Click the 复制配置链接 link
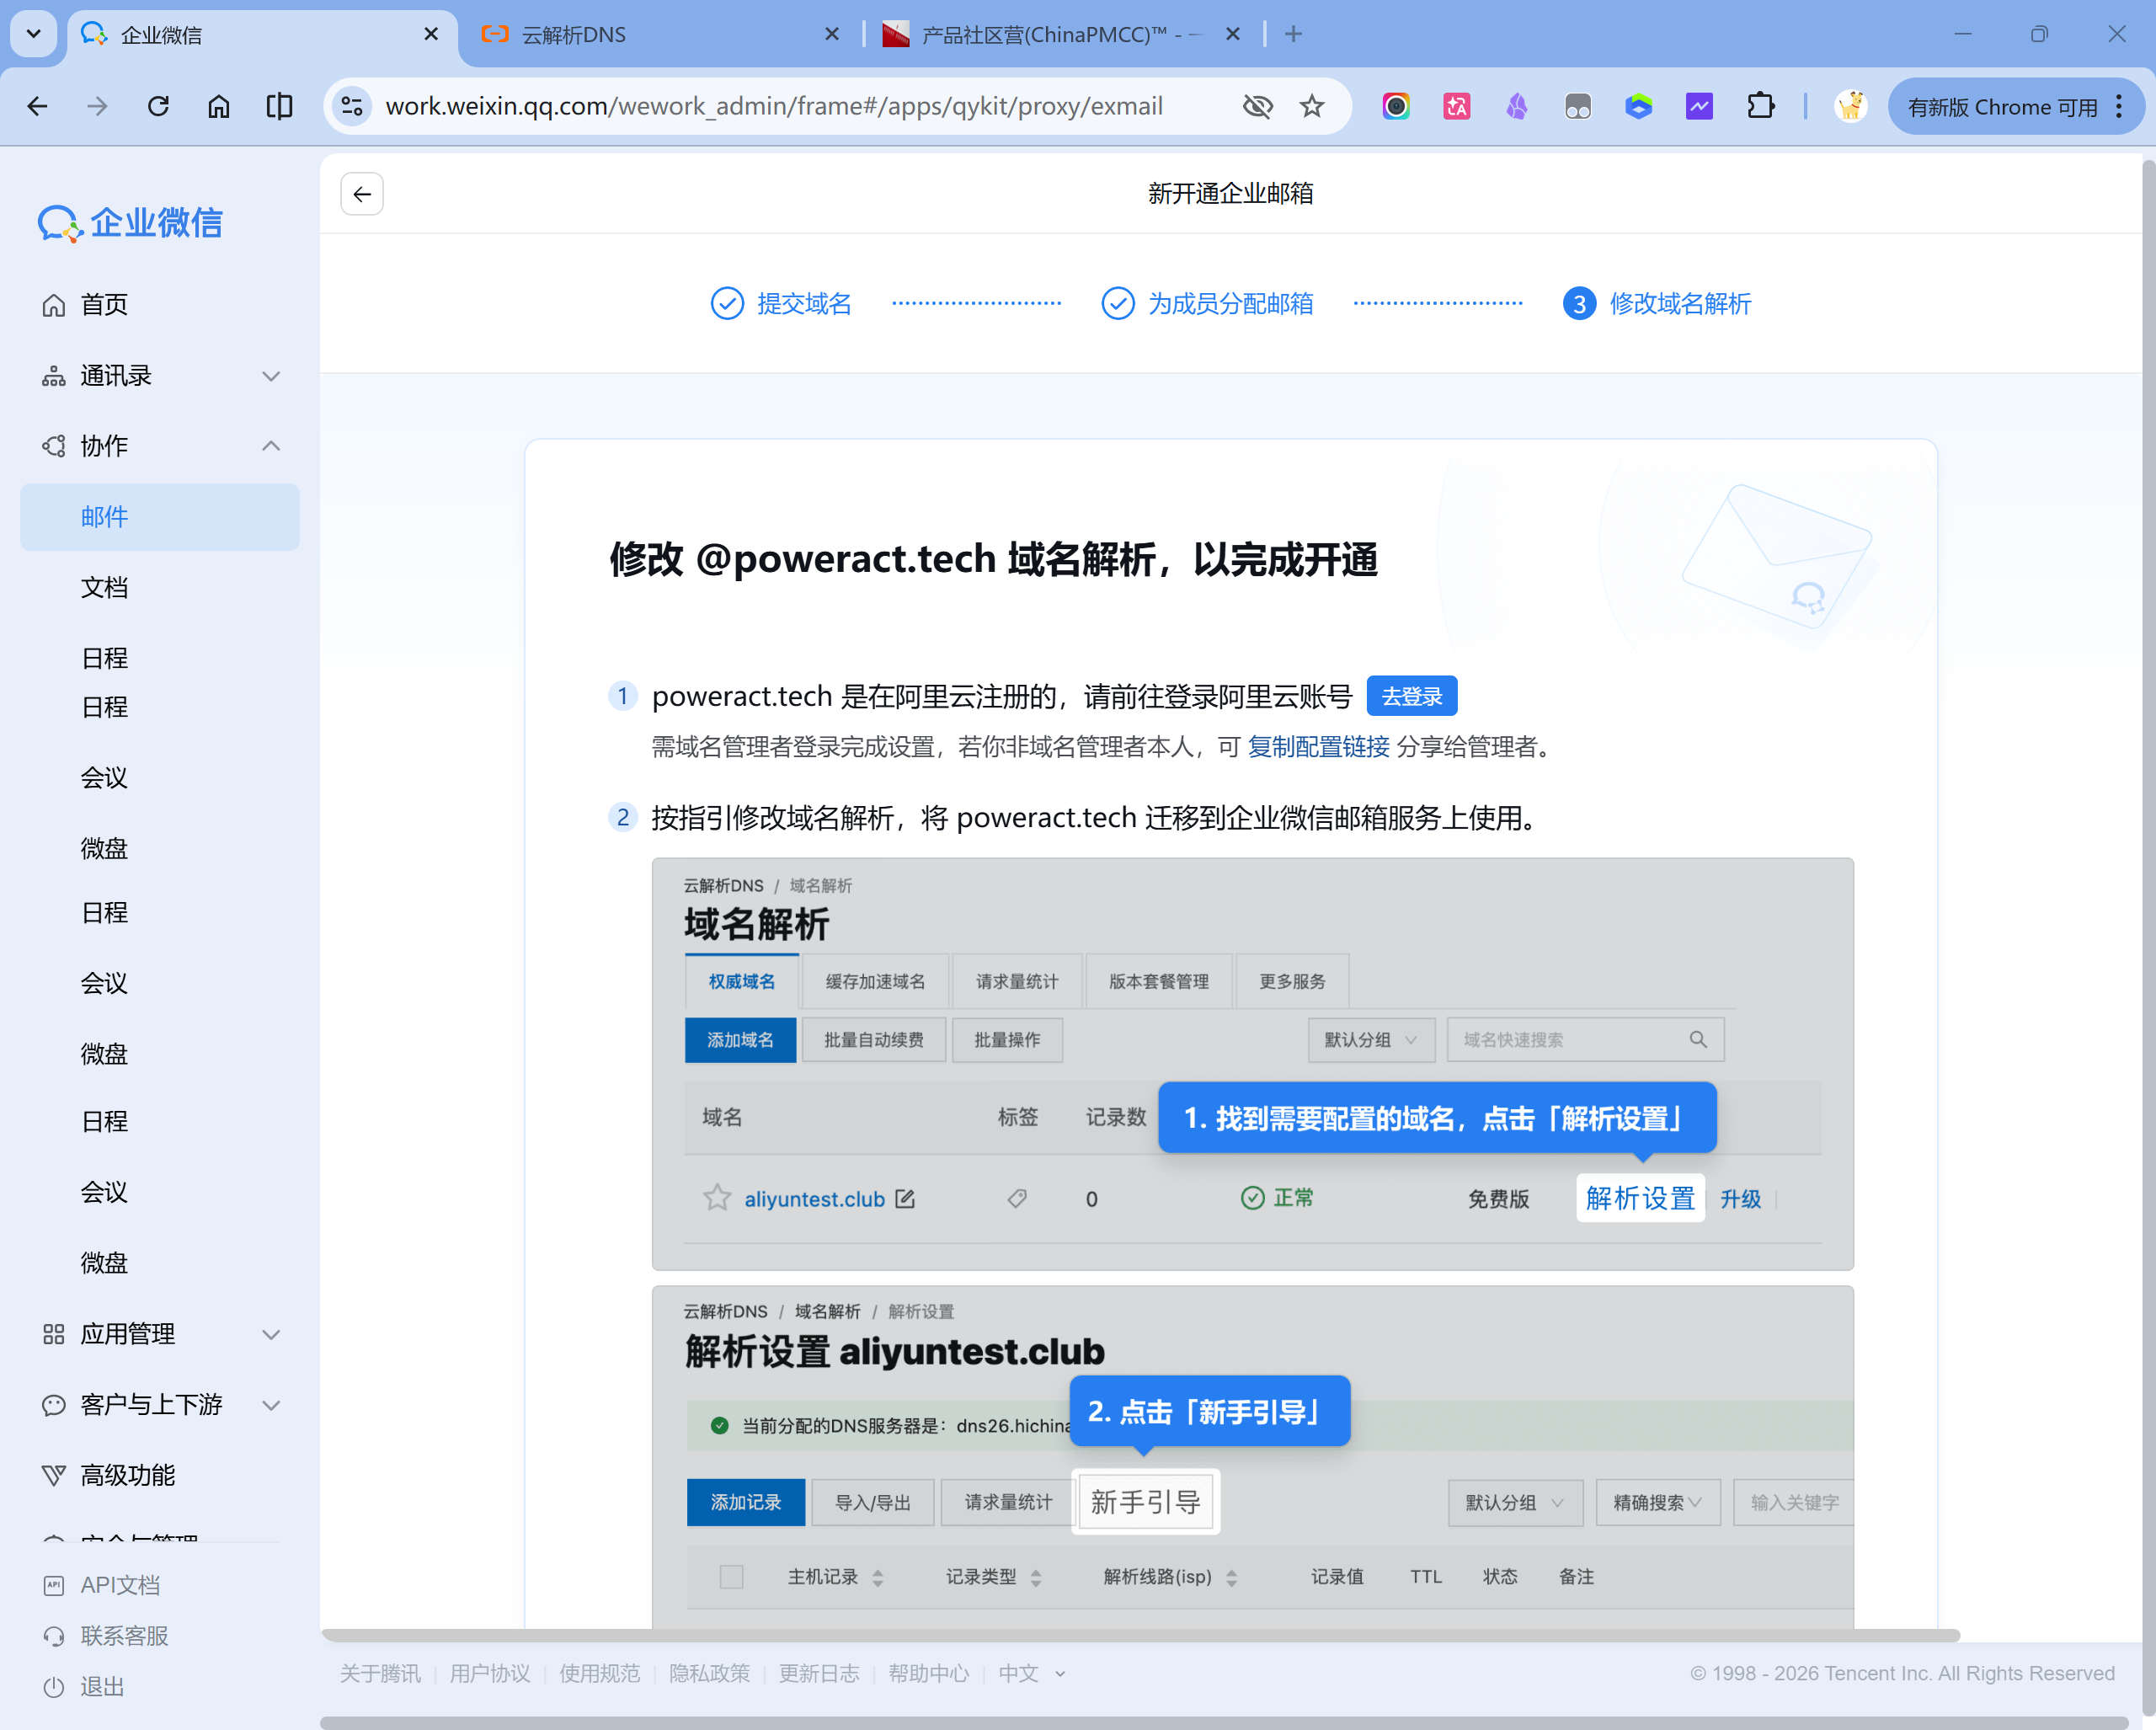 (1318, 747)
